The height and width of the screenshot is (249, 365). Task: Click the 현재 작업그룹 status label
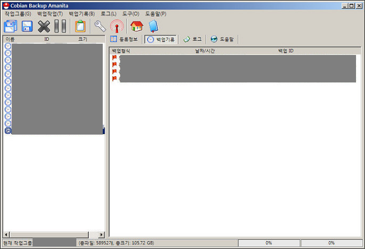(x=18, y=243)
